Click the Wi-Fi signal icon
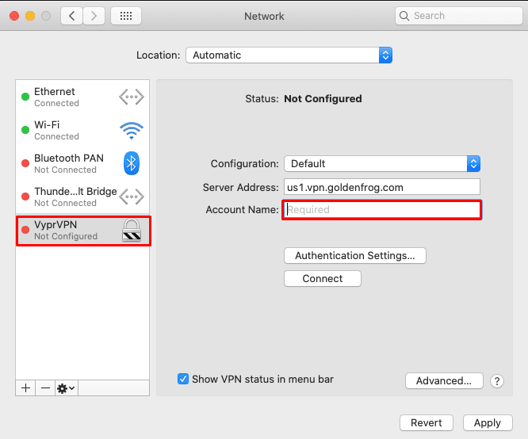 pyautogui.click(x=131, y=130)
